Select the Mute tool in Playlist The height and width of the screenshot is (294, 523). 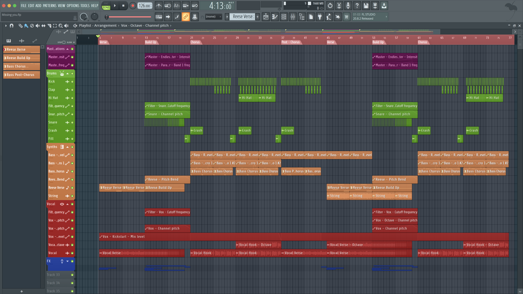tap(38, 26)
